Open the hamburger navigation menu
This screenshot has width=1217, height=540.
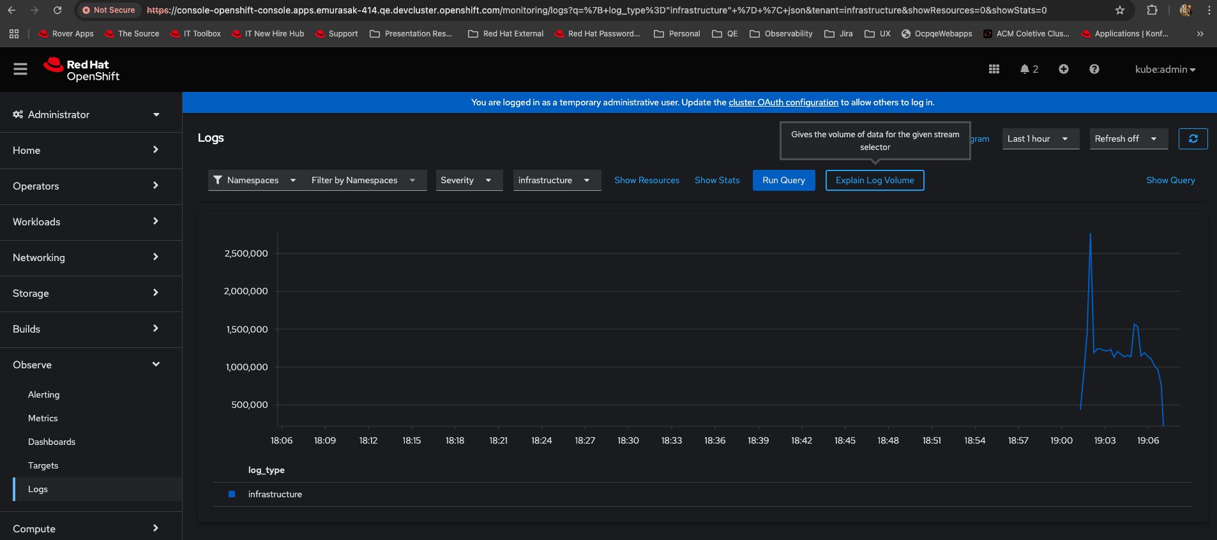[x=20, y=69]
